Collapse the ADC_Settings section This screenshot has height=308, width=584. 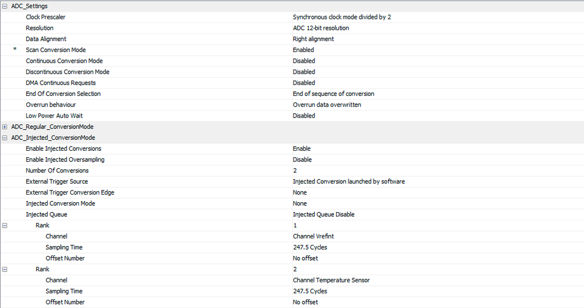click(5, 6)
